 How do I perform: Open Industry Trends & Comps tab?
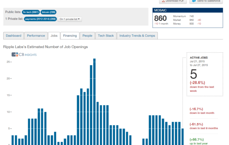click(137, 35)
